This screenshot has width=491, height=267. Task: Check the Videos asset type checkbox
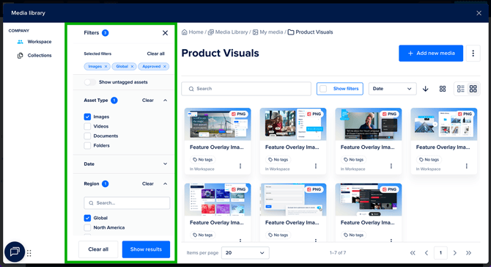pos(87,126)
